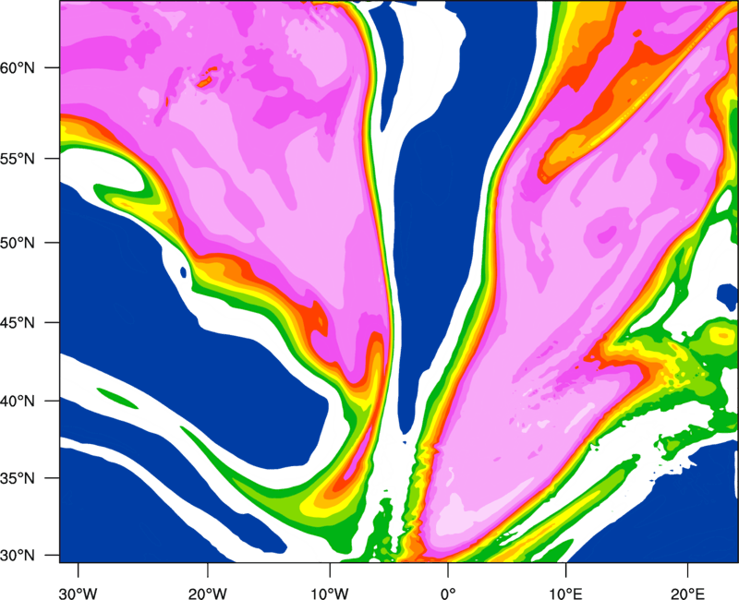Click the 60°N latitude label
Image resolution: width=739 pixels, height=600 pixels.
point(18,67)
